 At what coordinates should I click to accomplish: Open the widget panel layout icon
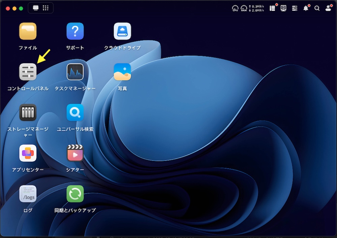pos(273,8)
